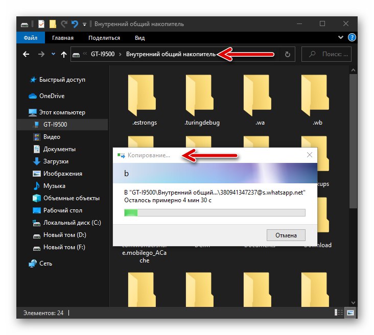The image size is (374, 335).
Task: Click the green copy progress bar
Action: [215, 212]
